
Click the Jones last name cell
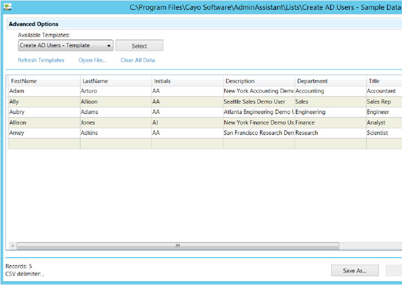[116, 122]
